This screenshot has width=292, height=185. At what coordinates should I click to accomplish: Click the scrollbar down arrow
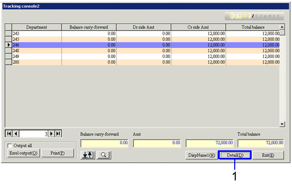(282, 124)
